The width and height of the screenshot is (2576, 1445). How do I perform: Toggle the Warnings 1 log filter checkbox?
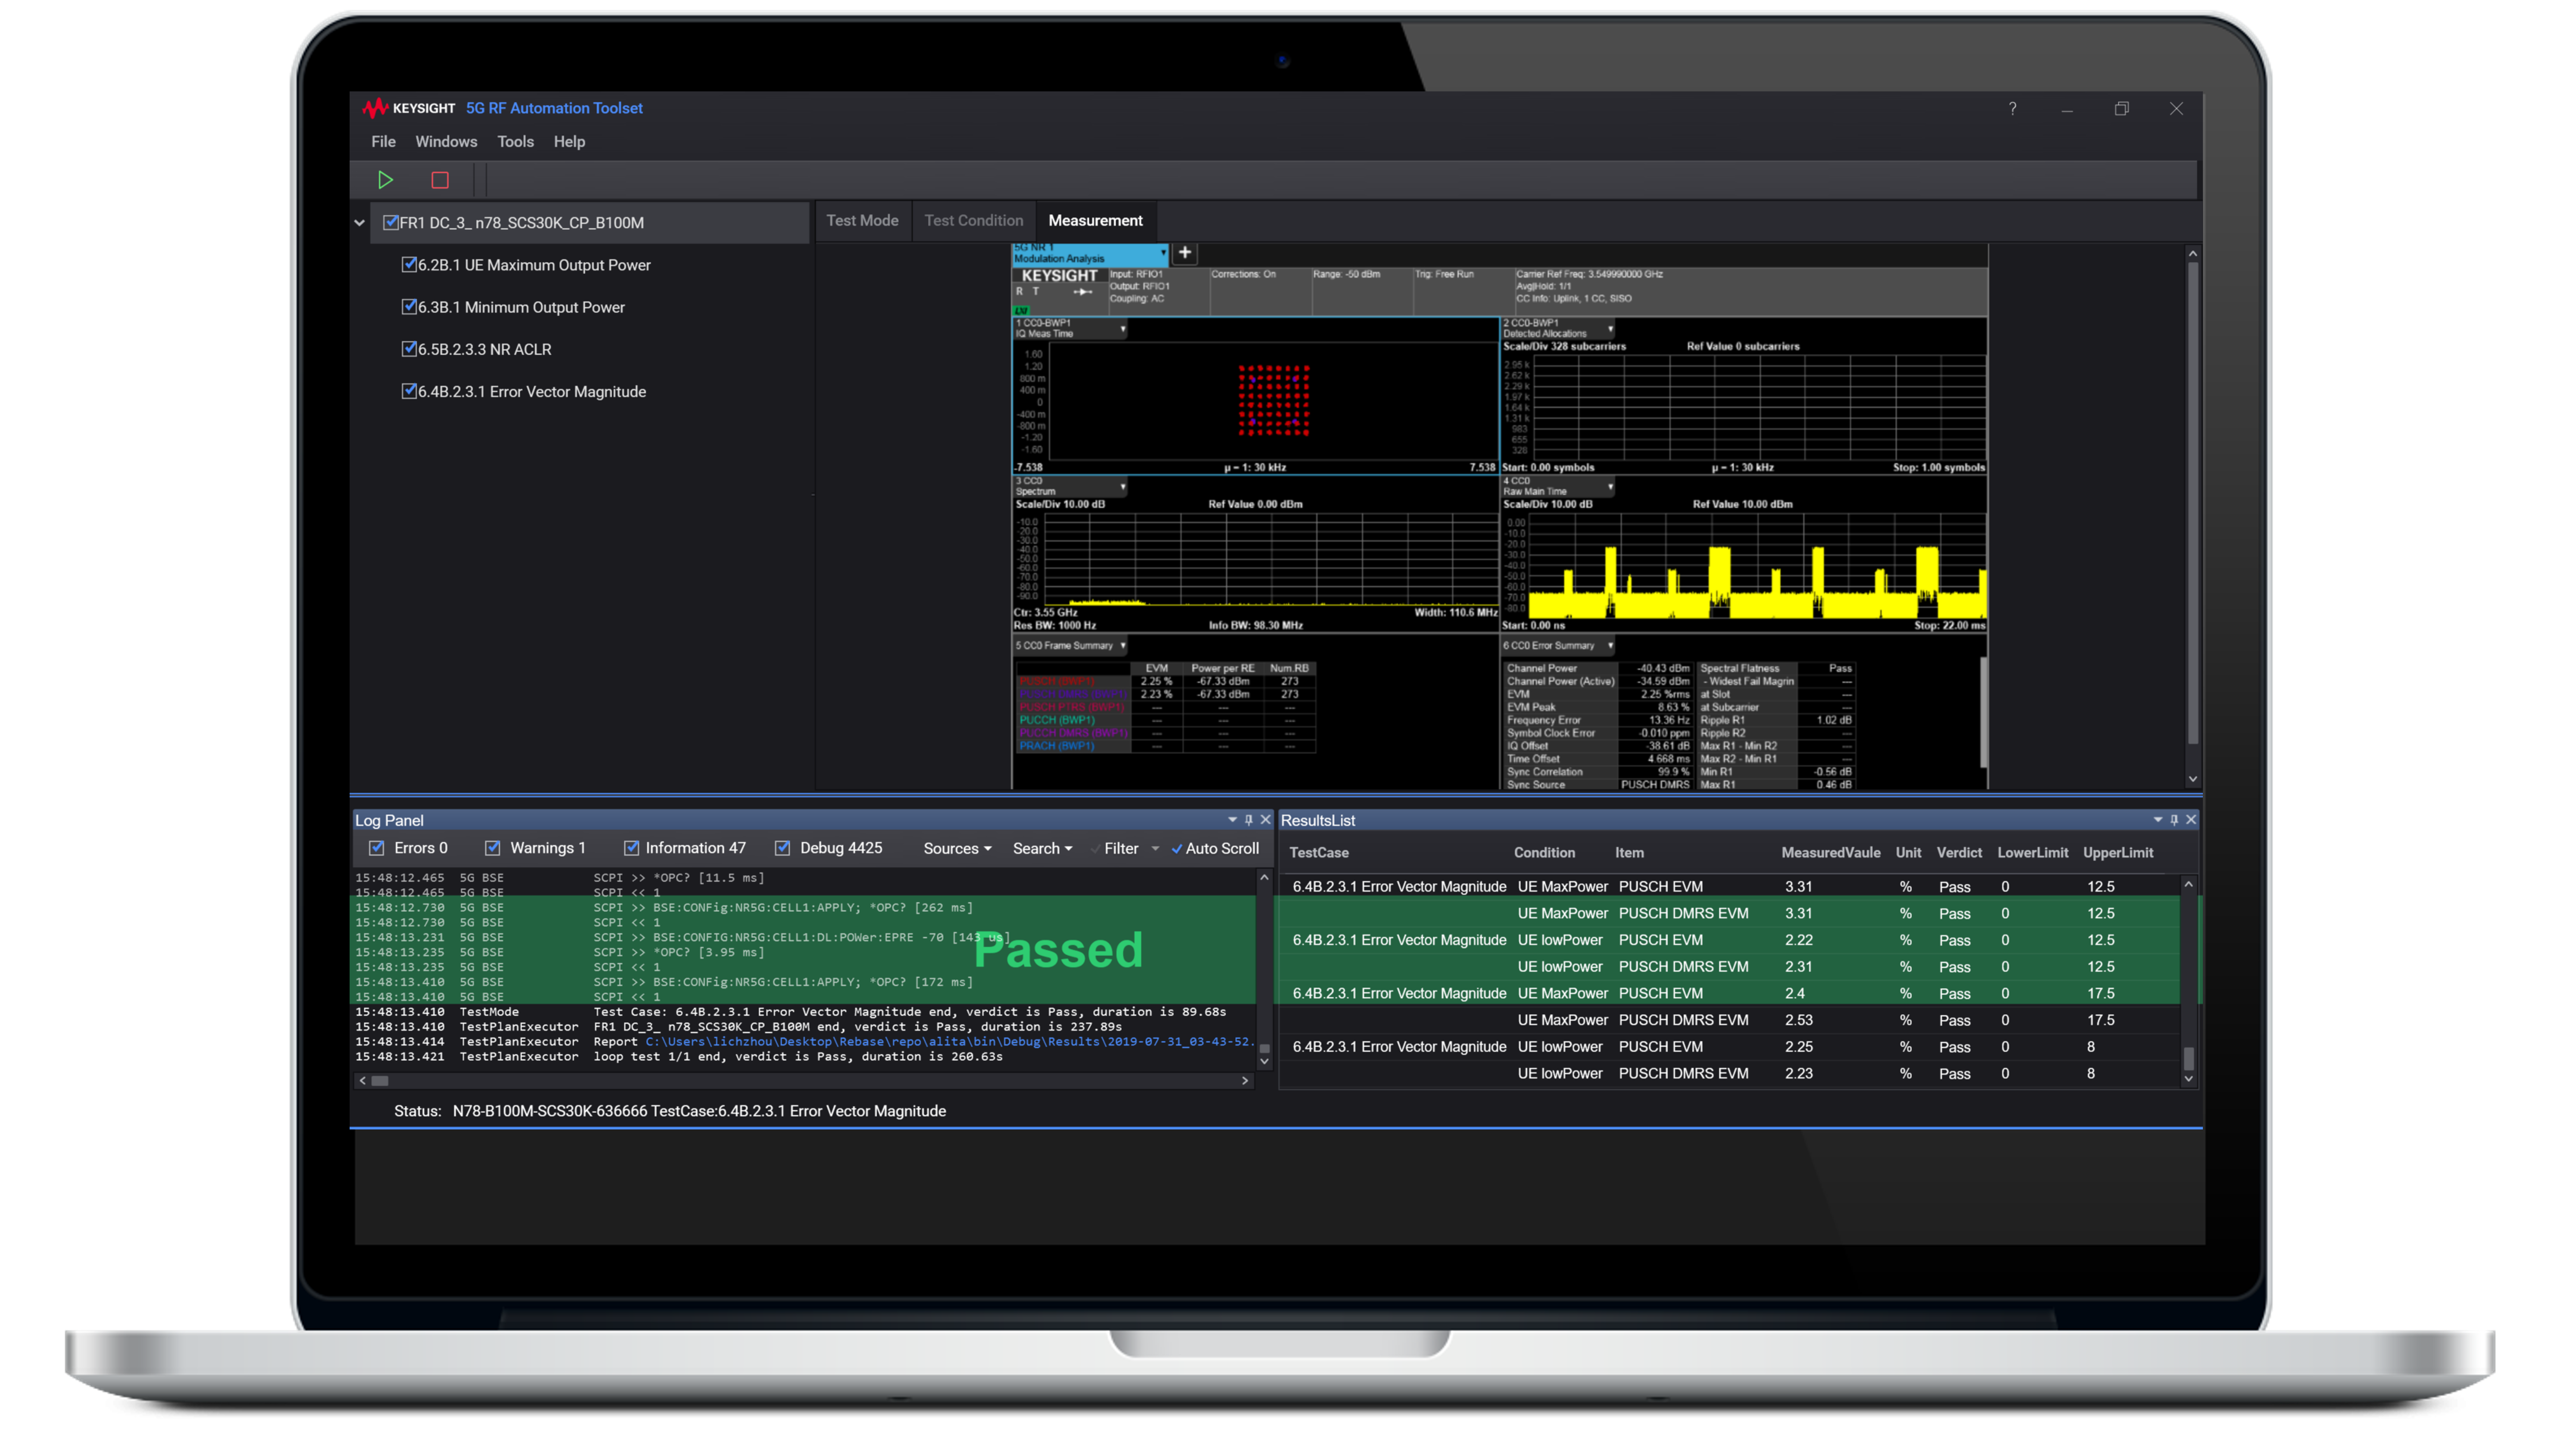point(493,848)
